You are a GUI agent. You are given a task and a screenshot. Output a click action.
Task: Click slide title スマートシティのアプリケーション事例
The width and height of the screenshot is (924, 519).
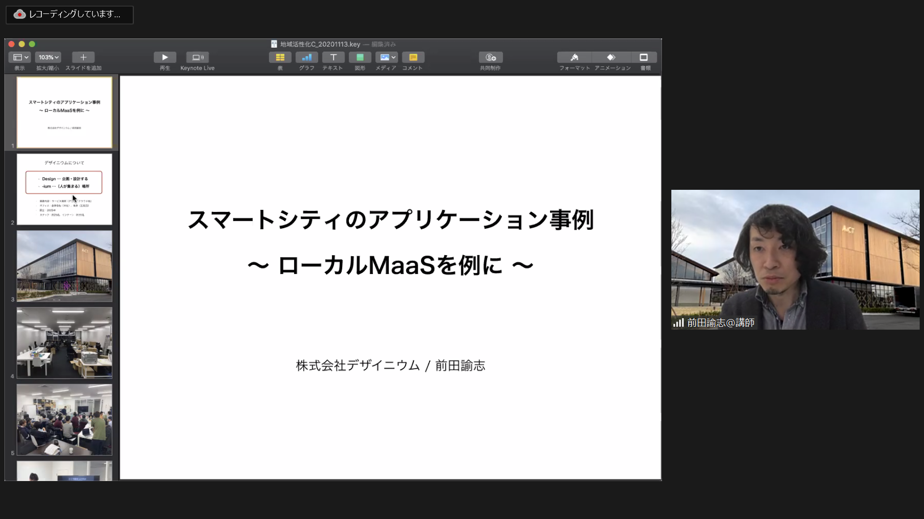(x=390, y=220)
